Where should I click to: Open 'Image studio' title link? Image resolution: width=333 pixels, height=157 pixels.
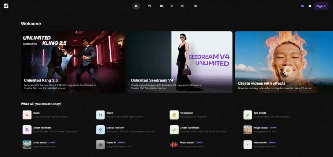(260, 128)
